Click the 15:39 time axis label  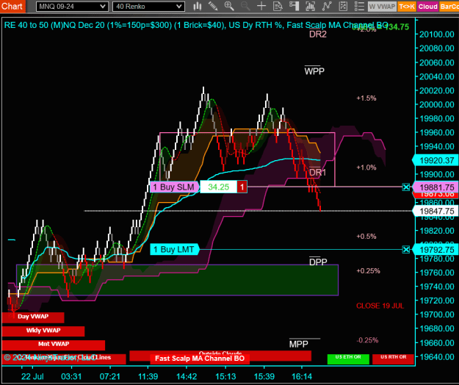[264, 376]
